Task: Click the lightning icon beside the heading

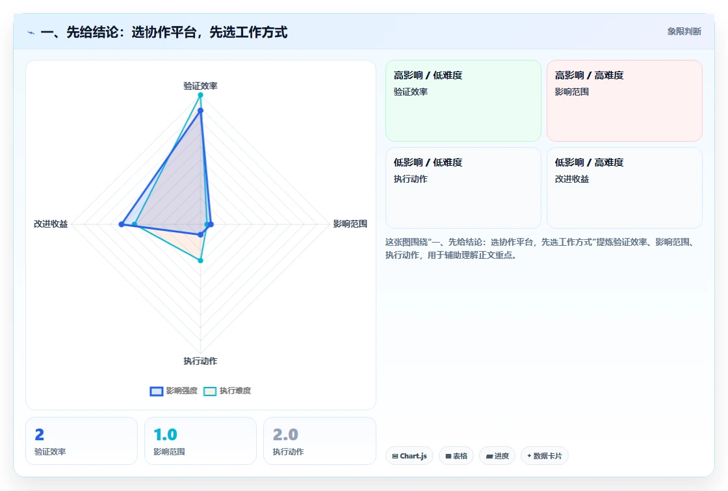Action: (31, 33)
